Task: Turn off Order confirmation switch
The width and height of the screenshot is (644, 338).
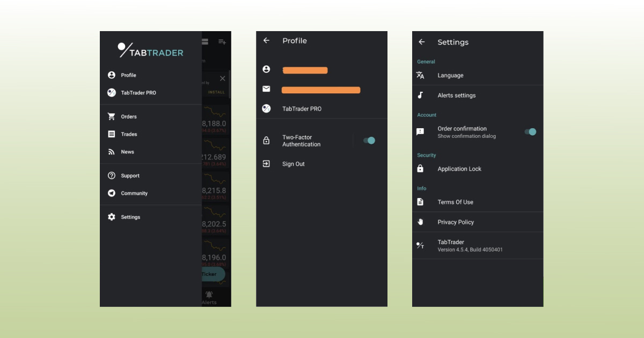Action: 530,132
